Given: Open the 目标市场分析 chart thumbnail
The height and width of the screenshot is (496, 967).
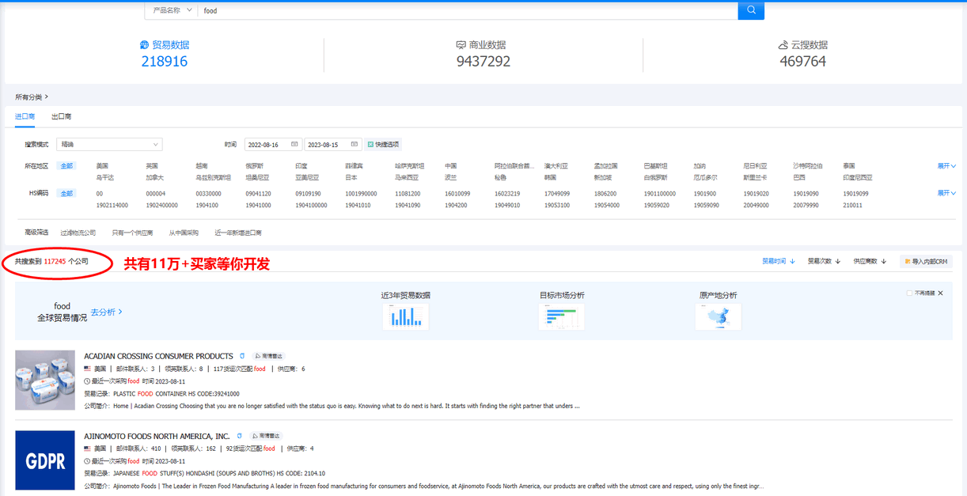Looking at the screenshot, I should 561,316.
